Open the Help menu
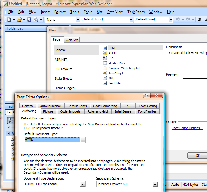207x192 pixels. pos(171,12)
